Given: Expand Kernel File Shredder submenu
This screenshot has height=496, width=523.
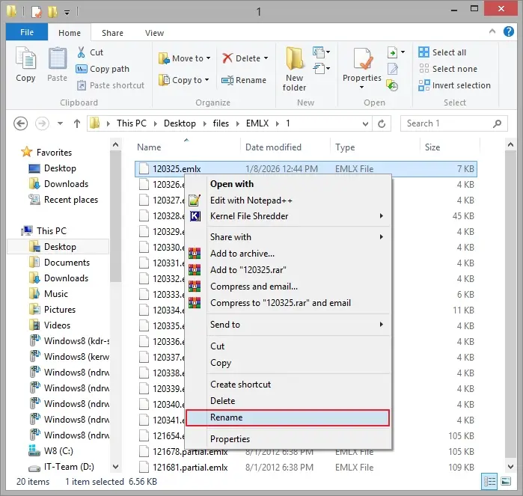Looking at the screenshot, I should 288,216.
